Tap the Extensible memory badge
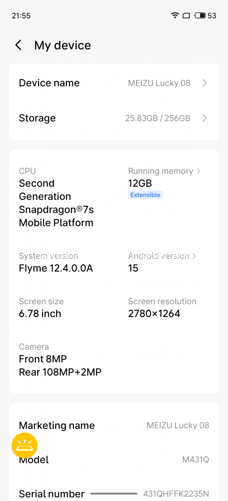 [145, 195]
